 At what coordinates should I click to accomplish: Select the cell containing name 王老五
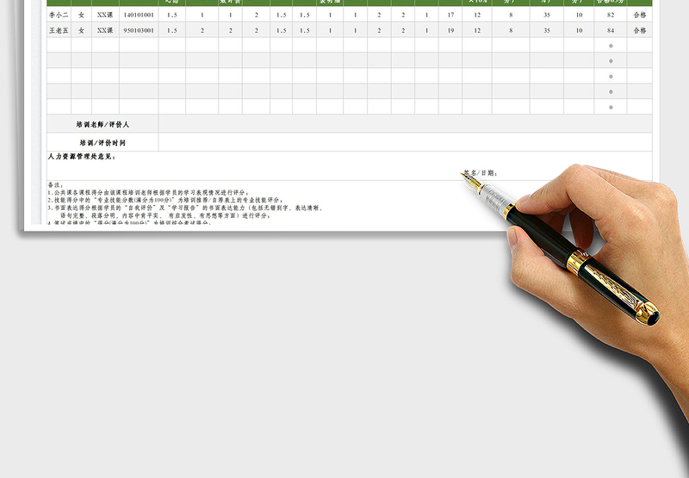(59, 30)
